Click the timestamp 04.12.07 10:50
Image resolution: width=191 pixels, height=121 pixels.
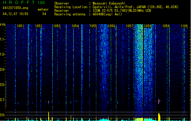(x=15, y=14)
